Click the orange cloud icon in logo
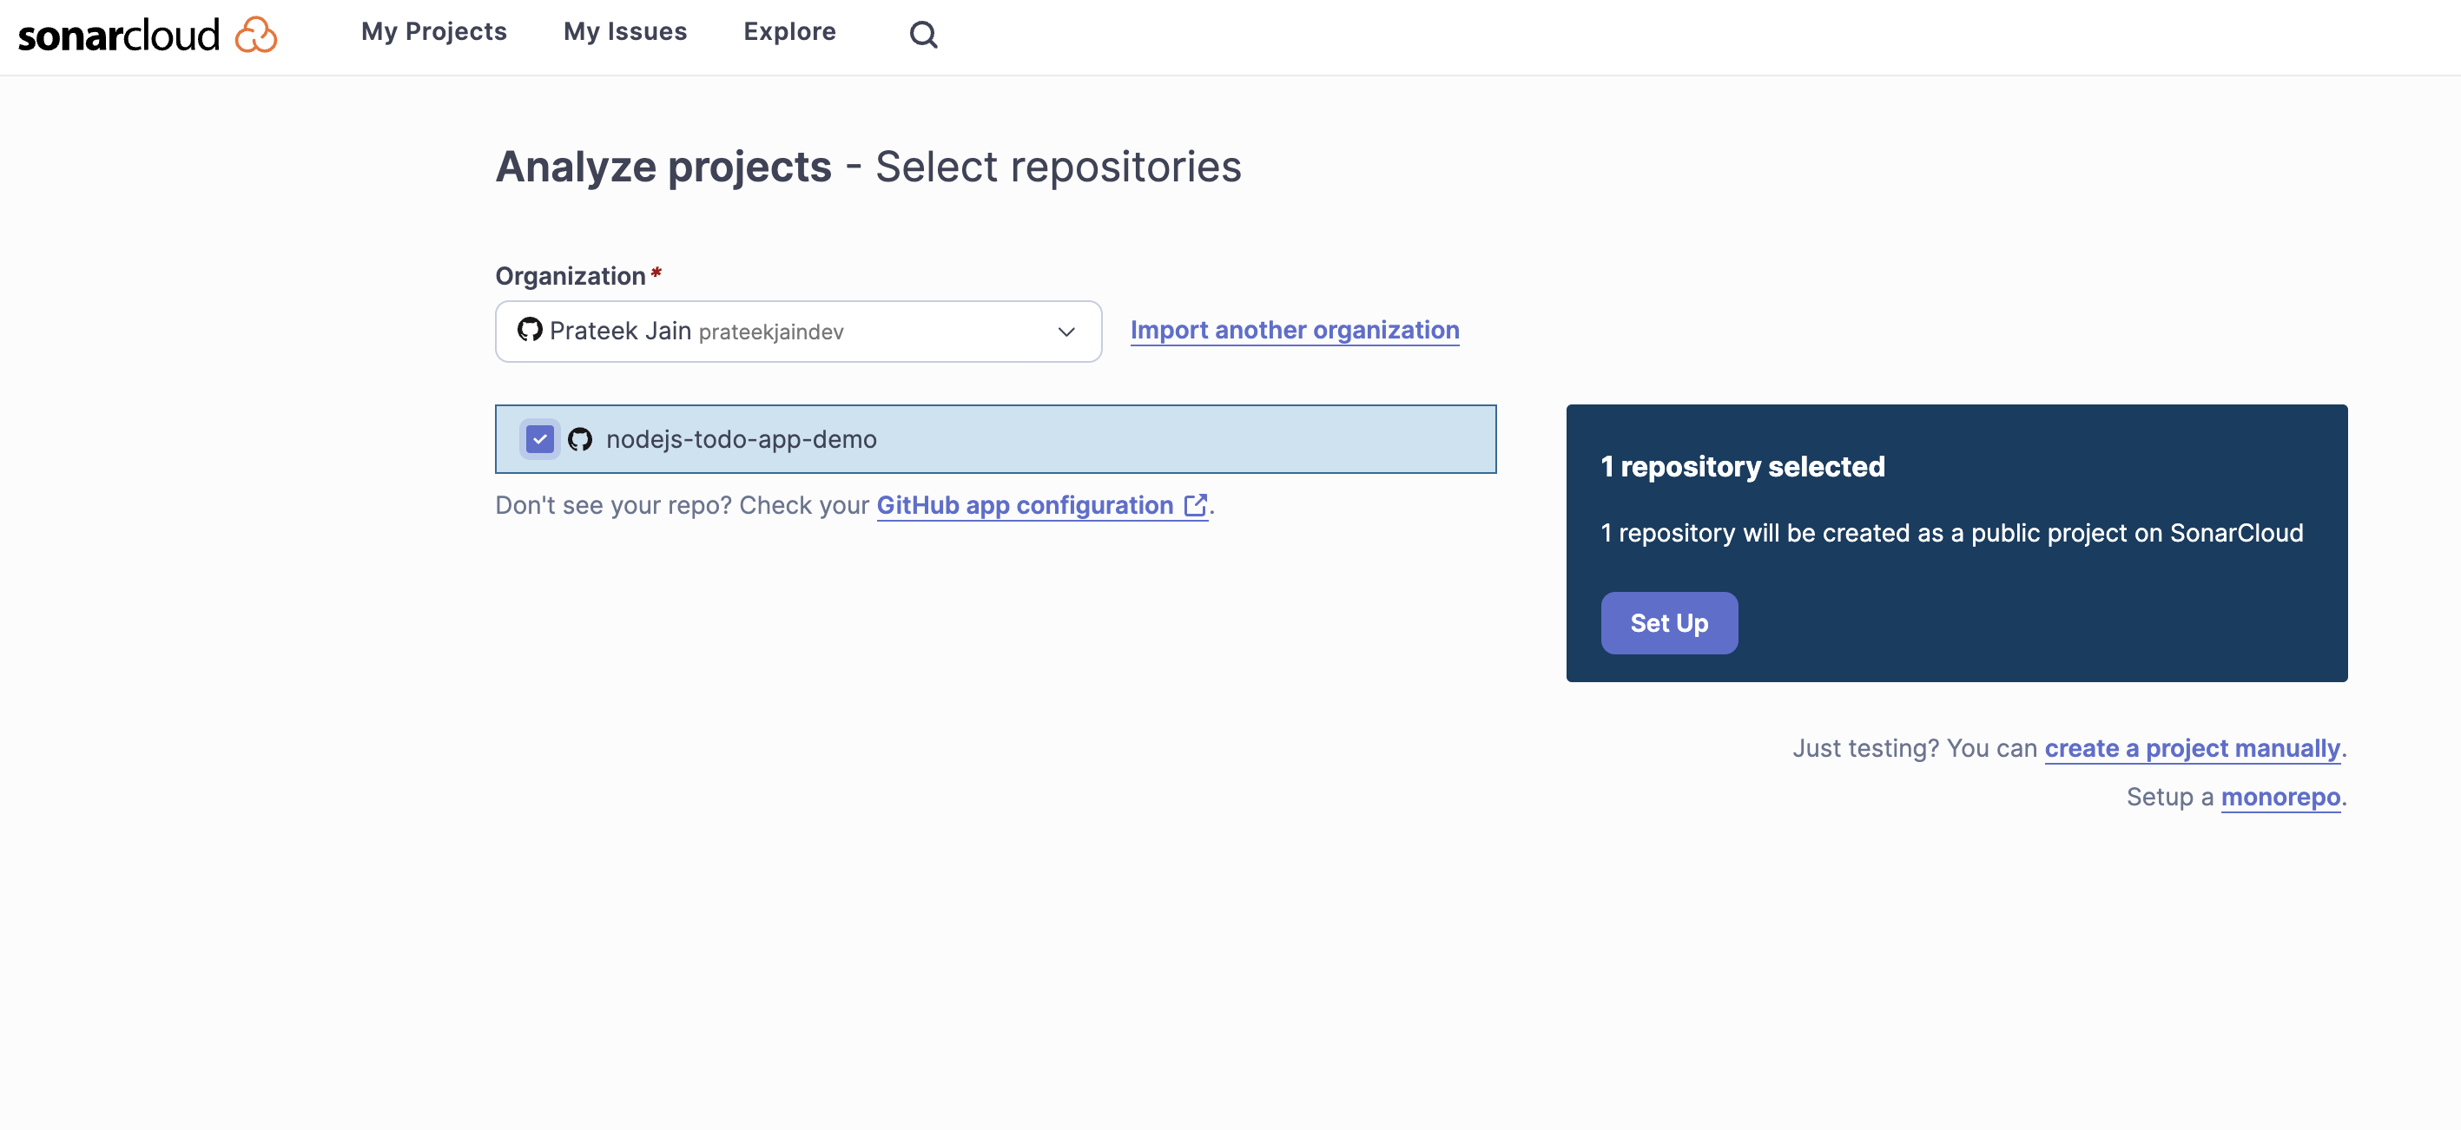 coord(256,36)
